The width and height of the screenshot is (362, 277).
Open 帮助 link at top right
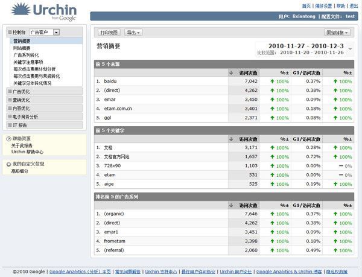pos(341,6)
